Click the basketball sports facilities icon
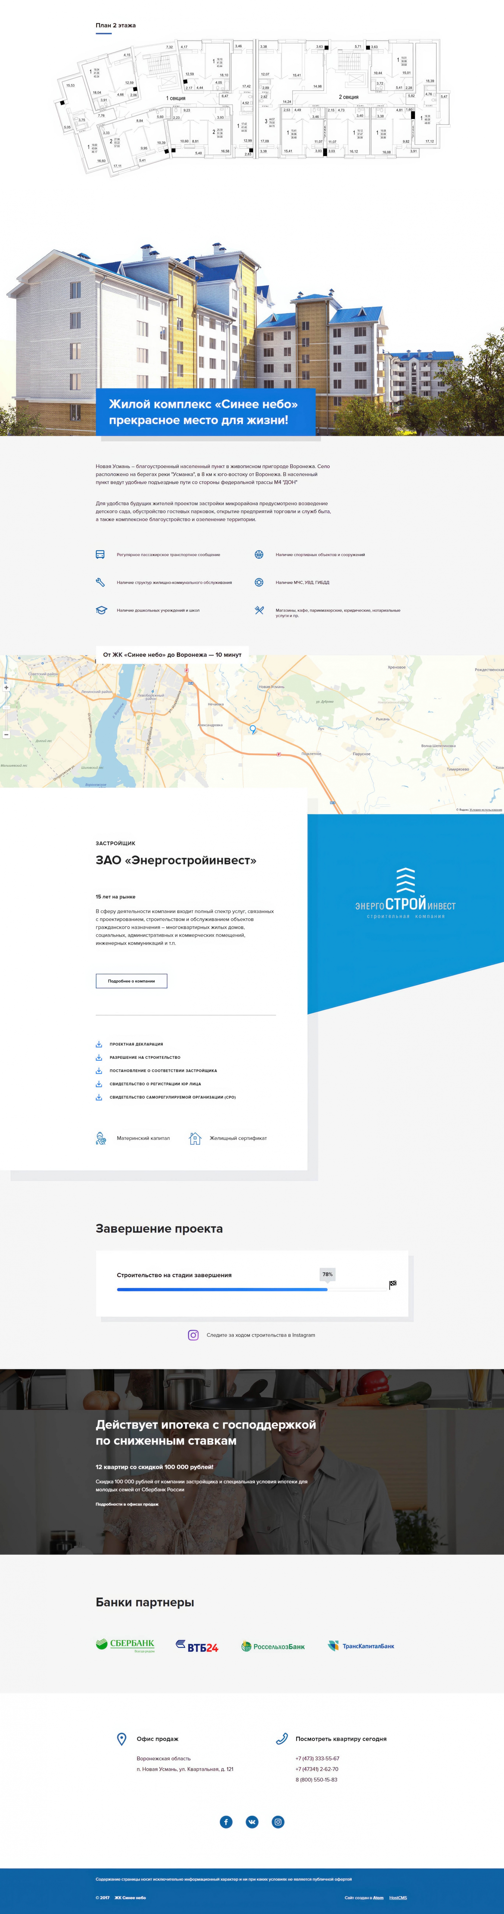The image size is (504, 1914). [x=259, y=554]
